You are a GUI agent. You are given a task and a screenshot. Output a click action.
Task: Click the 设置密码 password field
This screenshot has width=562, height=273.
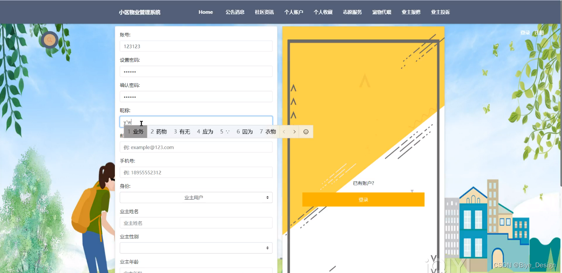[x=196, y=71]
